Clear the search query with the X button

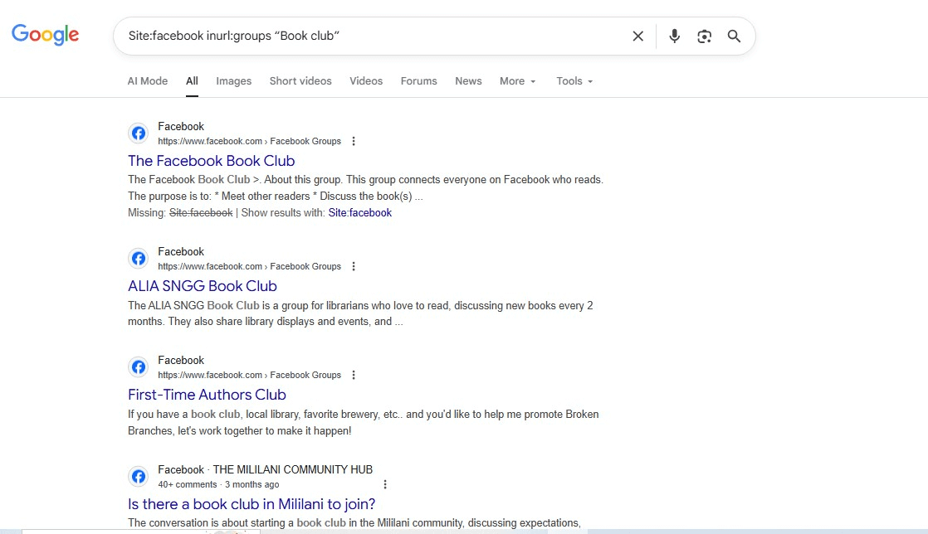[637, 36]
